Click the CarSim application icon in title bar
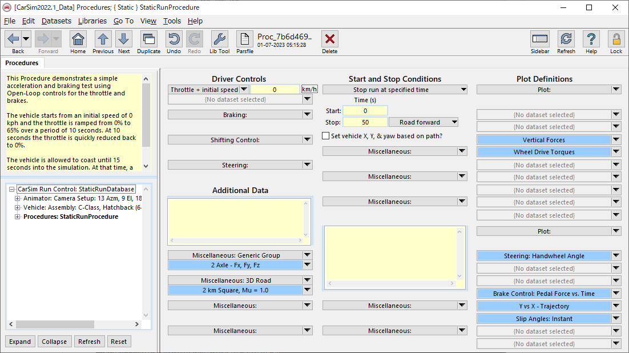 pos(7,7)
